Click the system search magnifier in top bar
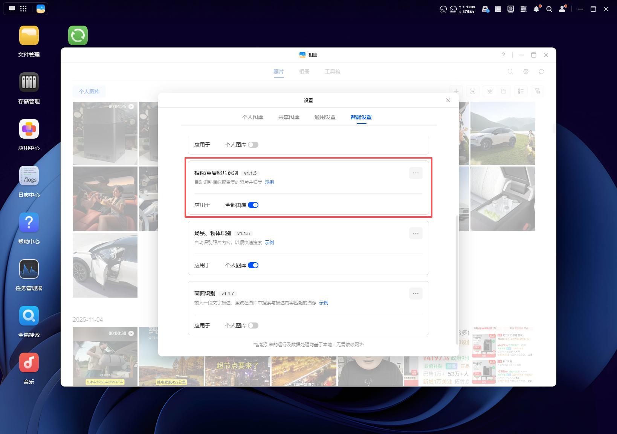The image size is (617, 434). click(x=549, y=9)
